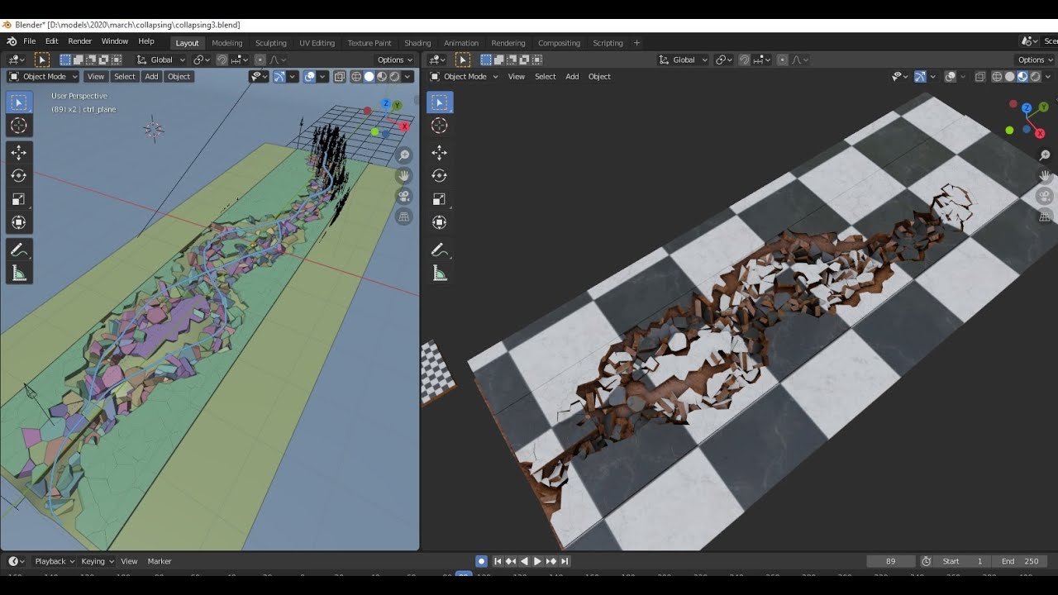Image resolution: width=1058 pixels, height=595 pixels.
Task: Activate Select Box tool in left viewport
Action: pos(19,102)
